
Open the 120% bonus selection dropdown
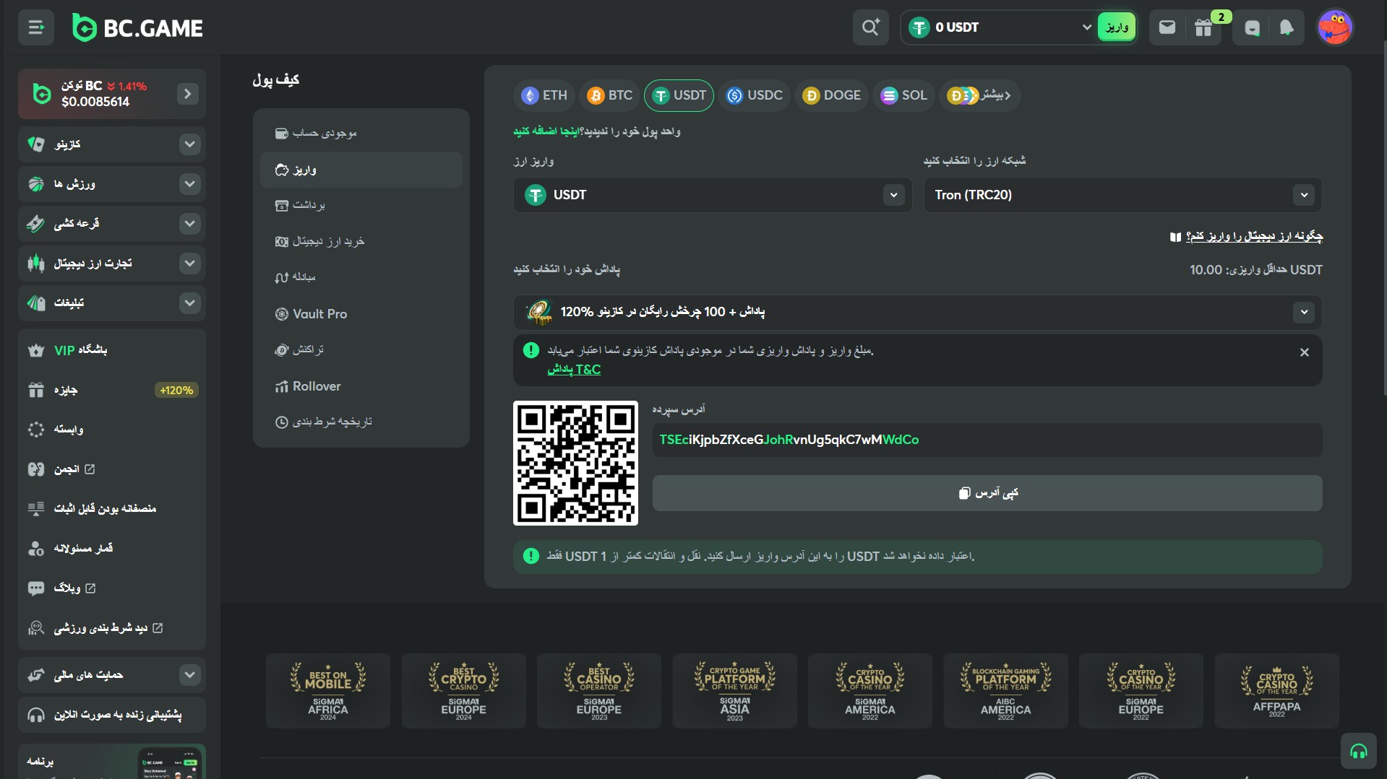coord(917,312)
